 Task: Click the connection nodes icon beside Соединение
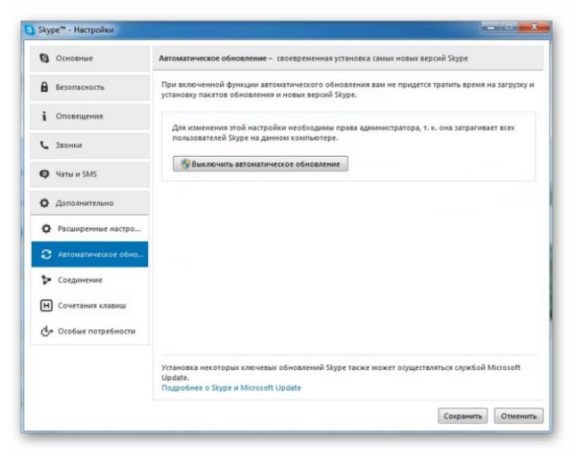46,279
